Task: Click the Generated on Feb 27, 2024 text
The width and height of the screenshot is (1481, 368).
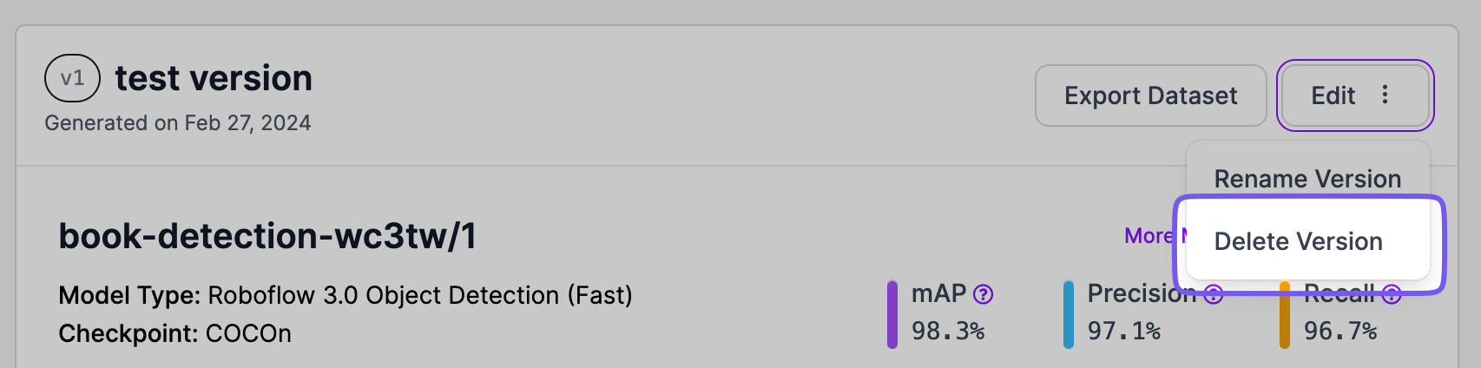Action: click(x=177, y=123)
